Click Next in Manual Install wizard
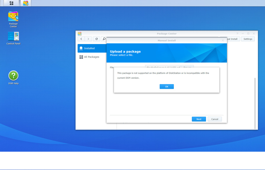Viewport: 265px width, 170px height. point(199,119)
